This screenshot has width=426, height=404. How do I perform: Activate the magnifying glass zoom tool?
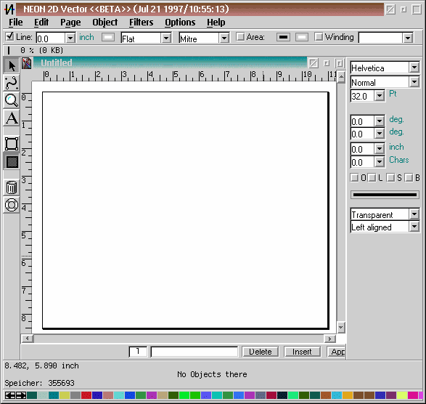[12, 100]
